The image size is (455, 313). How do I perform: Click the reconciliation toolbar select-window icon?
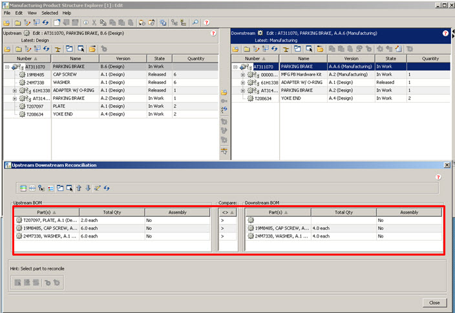(69, 188)
